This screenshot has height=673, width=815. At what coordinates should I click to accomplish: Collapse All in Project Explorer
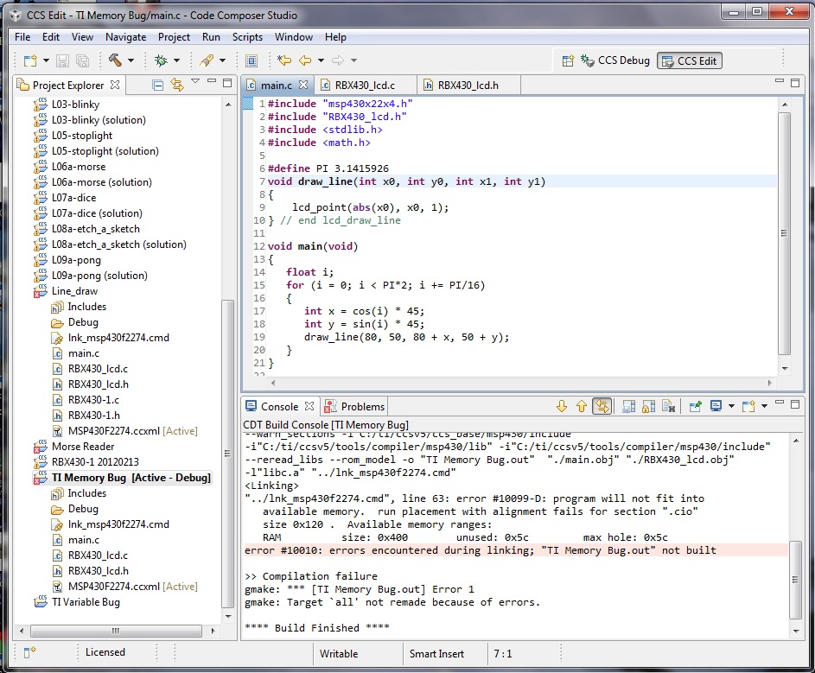(158, 85)
